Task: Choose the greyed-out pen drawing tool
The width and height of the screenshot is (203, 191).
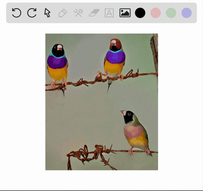Action: 63,13
